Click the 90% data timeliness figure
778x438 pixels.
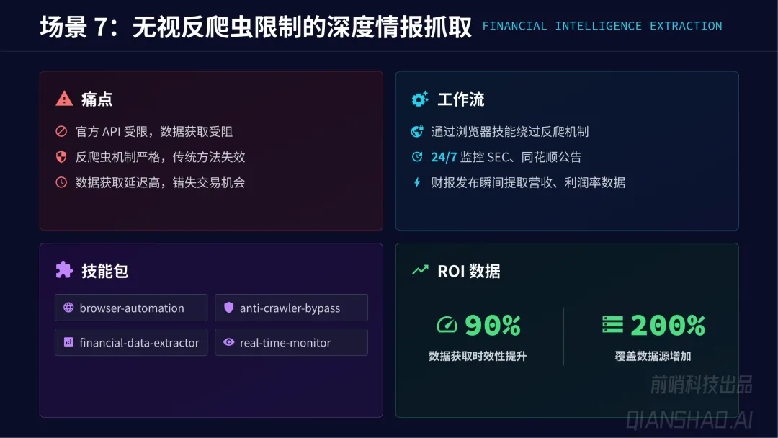click(493, 326)
